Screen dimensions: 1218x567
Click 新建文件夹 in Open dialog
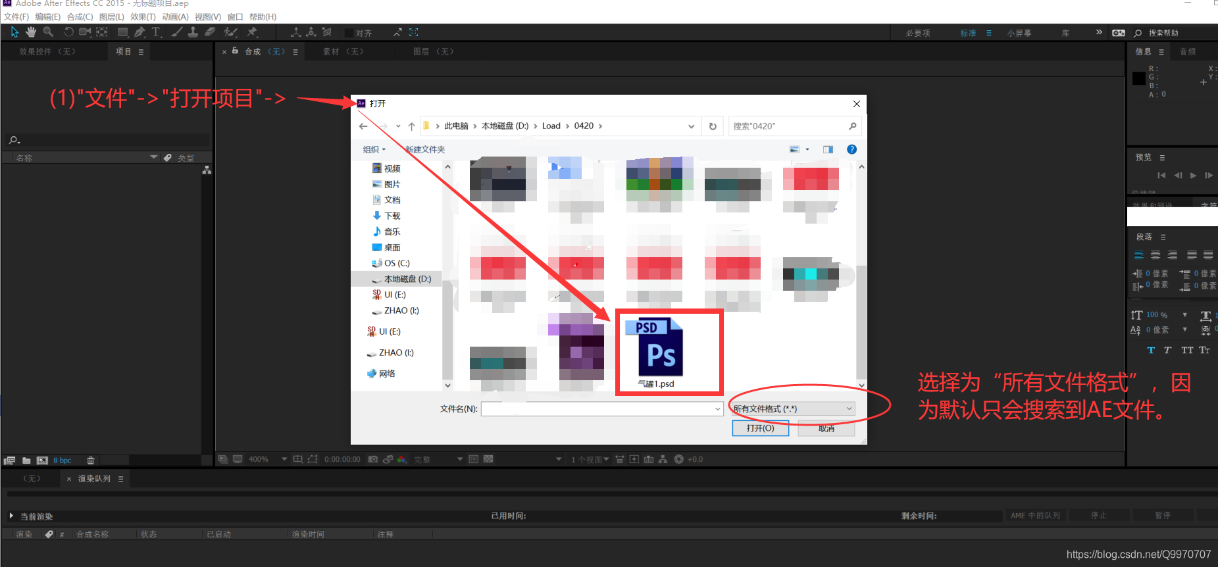tap(425, 149)
